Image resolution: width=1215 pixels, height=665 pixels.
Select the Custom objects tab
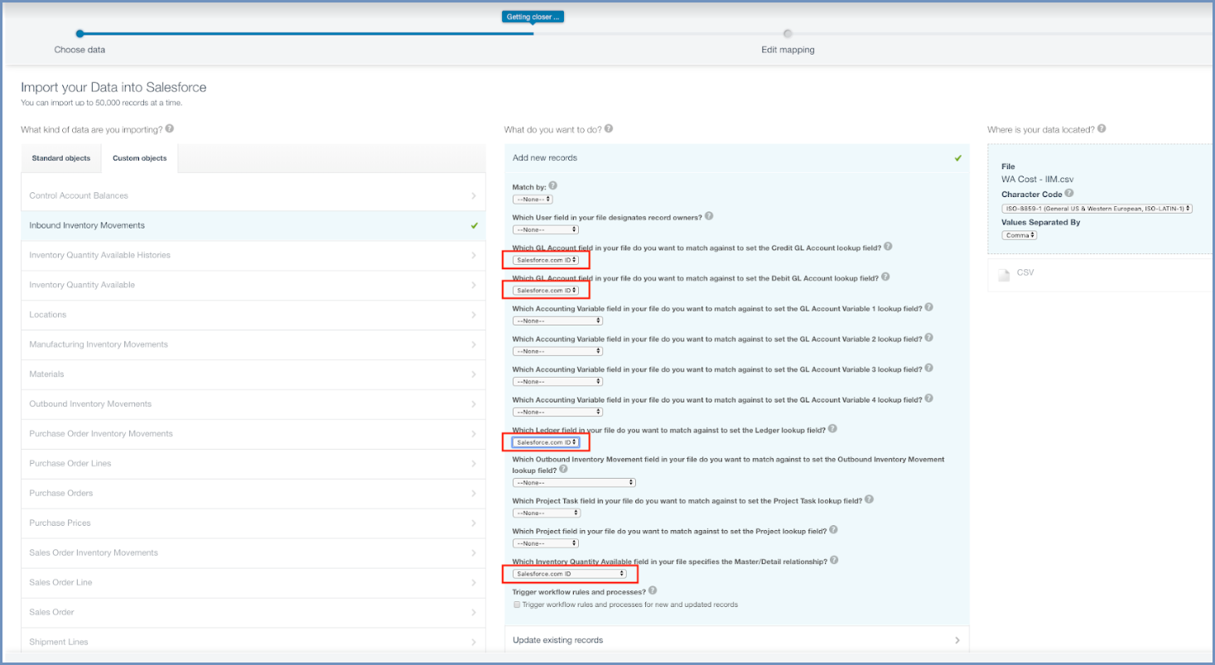coord(139,158)
